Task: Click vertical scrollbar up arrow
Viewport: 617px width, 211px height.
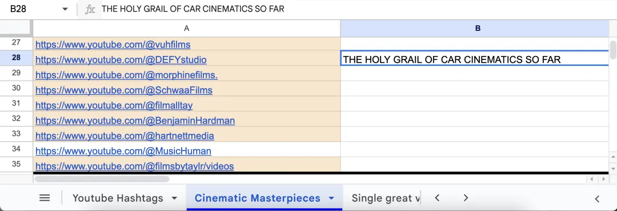Action: [612, 157]
